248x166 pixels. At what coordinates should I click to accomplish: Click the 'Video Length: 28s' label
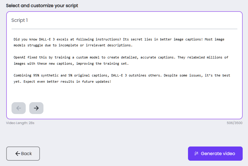20,123
